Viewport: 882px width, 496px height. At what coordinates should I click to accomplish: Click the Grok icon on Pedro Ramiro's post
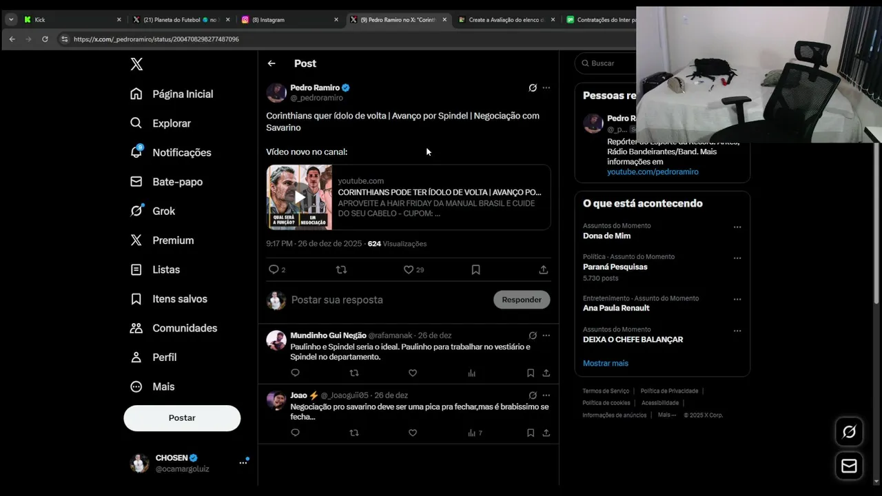coord(533,87)
